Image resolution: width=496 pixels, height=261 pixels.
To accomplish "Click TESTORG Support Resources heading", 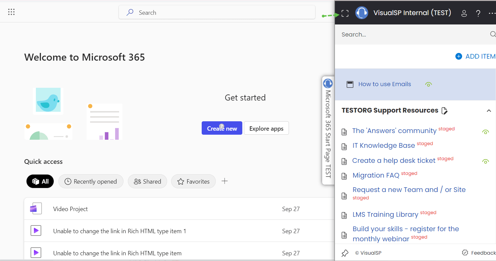I will coord(390,110).
